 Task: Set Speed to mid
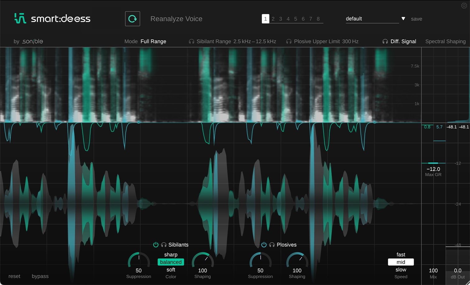401,262
